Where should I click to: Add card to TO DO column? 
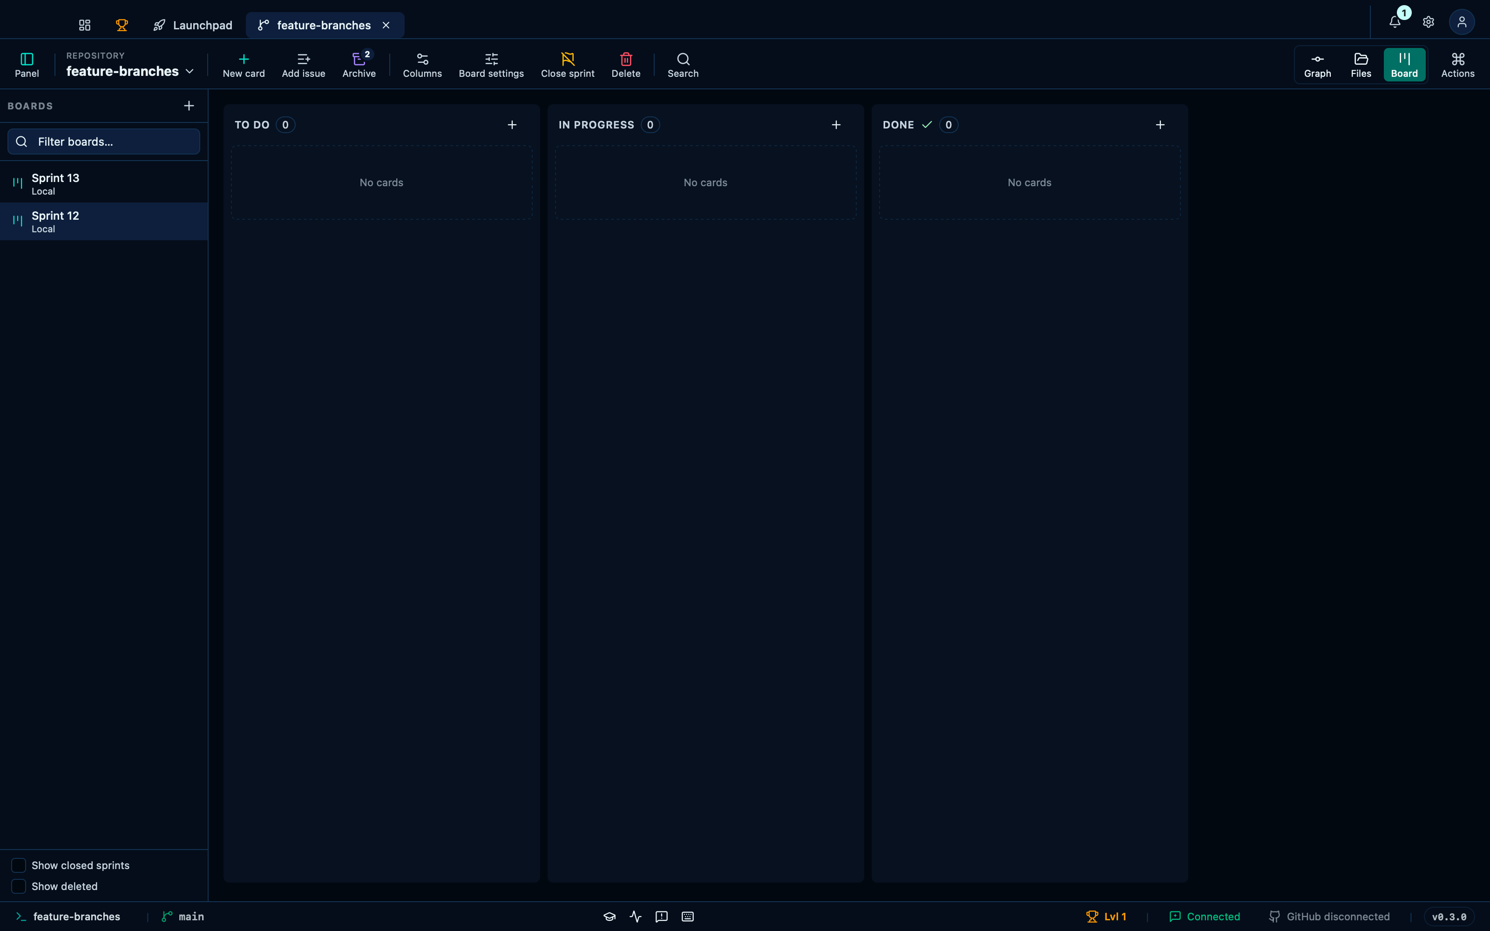pyautogui.click(x=512, y=125)
